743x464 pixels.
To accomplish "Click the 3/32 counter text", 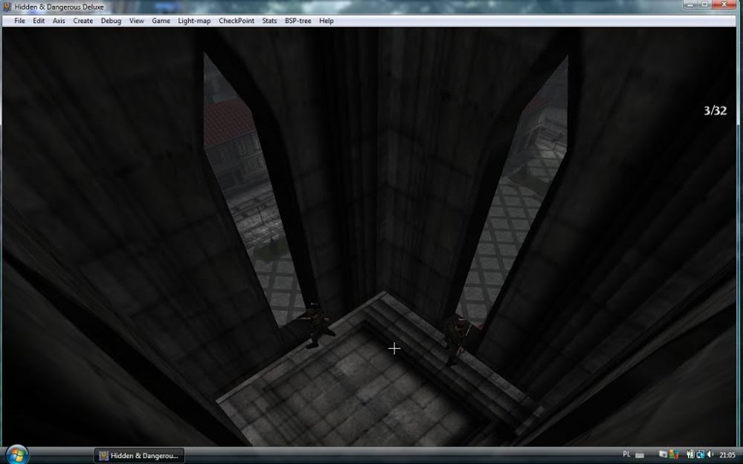I will tap(715, 111).
